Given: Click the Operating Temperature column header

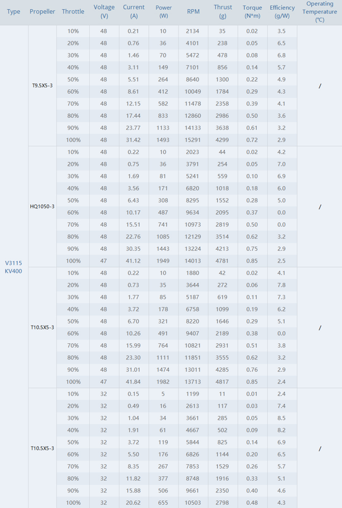Looking at the screenshot, I should pos(320,11).
